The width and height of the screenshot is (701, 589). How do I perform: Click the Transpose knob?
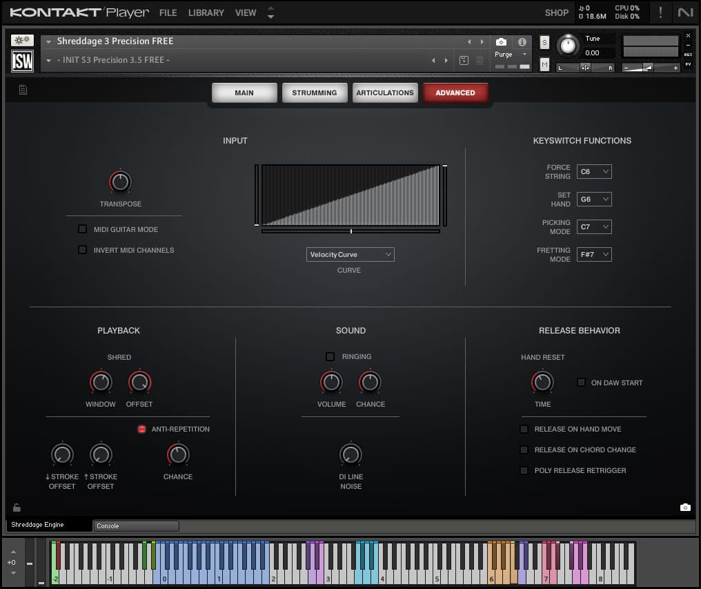coord(120,182)
